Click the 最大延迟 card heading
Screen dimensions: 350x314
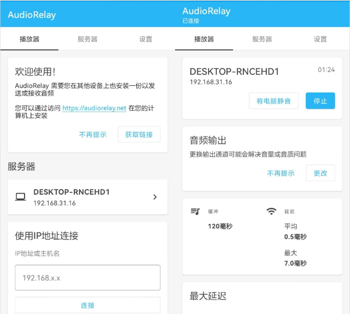pyautogui.click(x=208, y=296)
